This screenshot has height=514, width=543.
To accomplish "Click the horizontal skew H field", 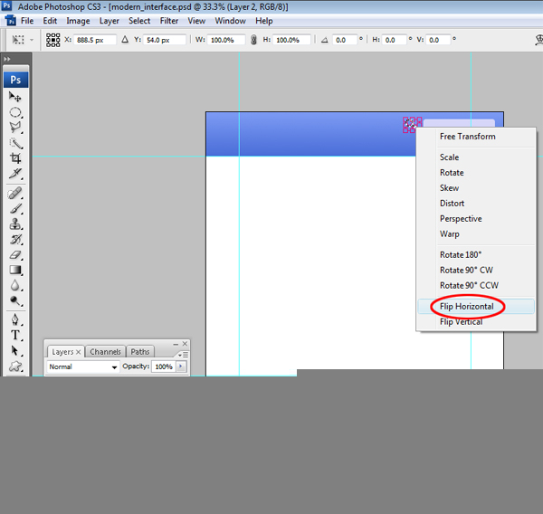I will (394, 40).
